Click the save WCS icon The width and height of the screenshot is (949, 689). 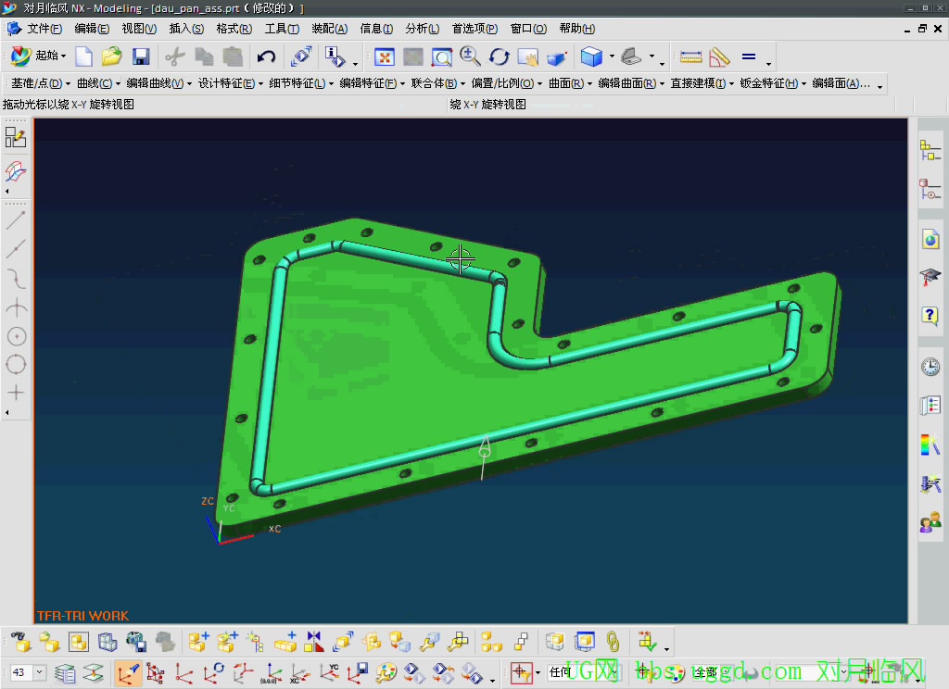(357, 672)
